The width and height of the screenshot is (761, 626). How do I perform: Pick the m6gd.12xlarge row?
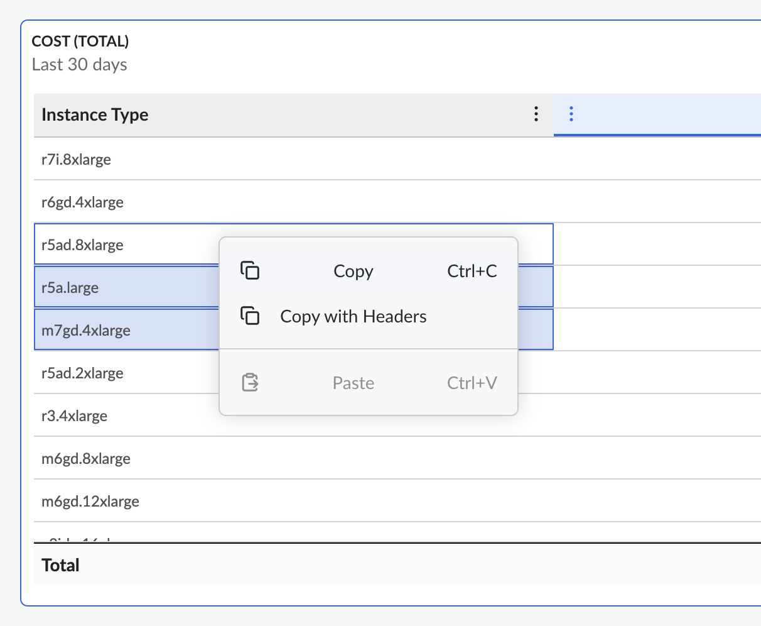coord(90,502)
